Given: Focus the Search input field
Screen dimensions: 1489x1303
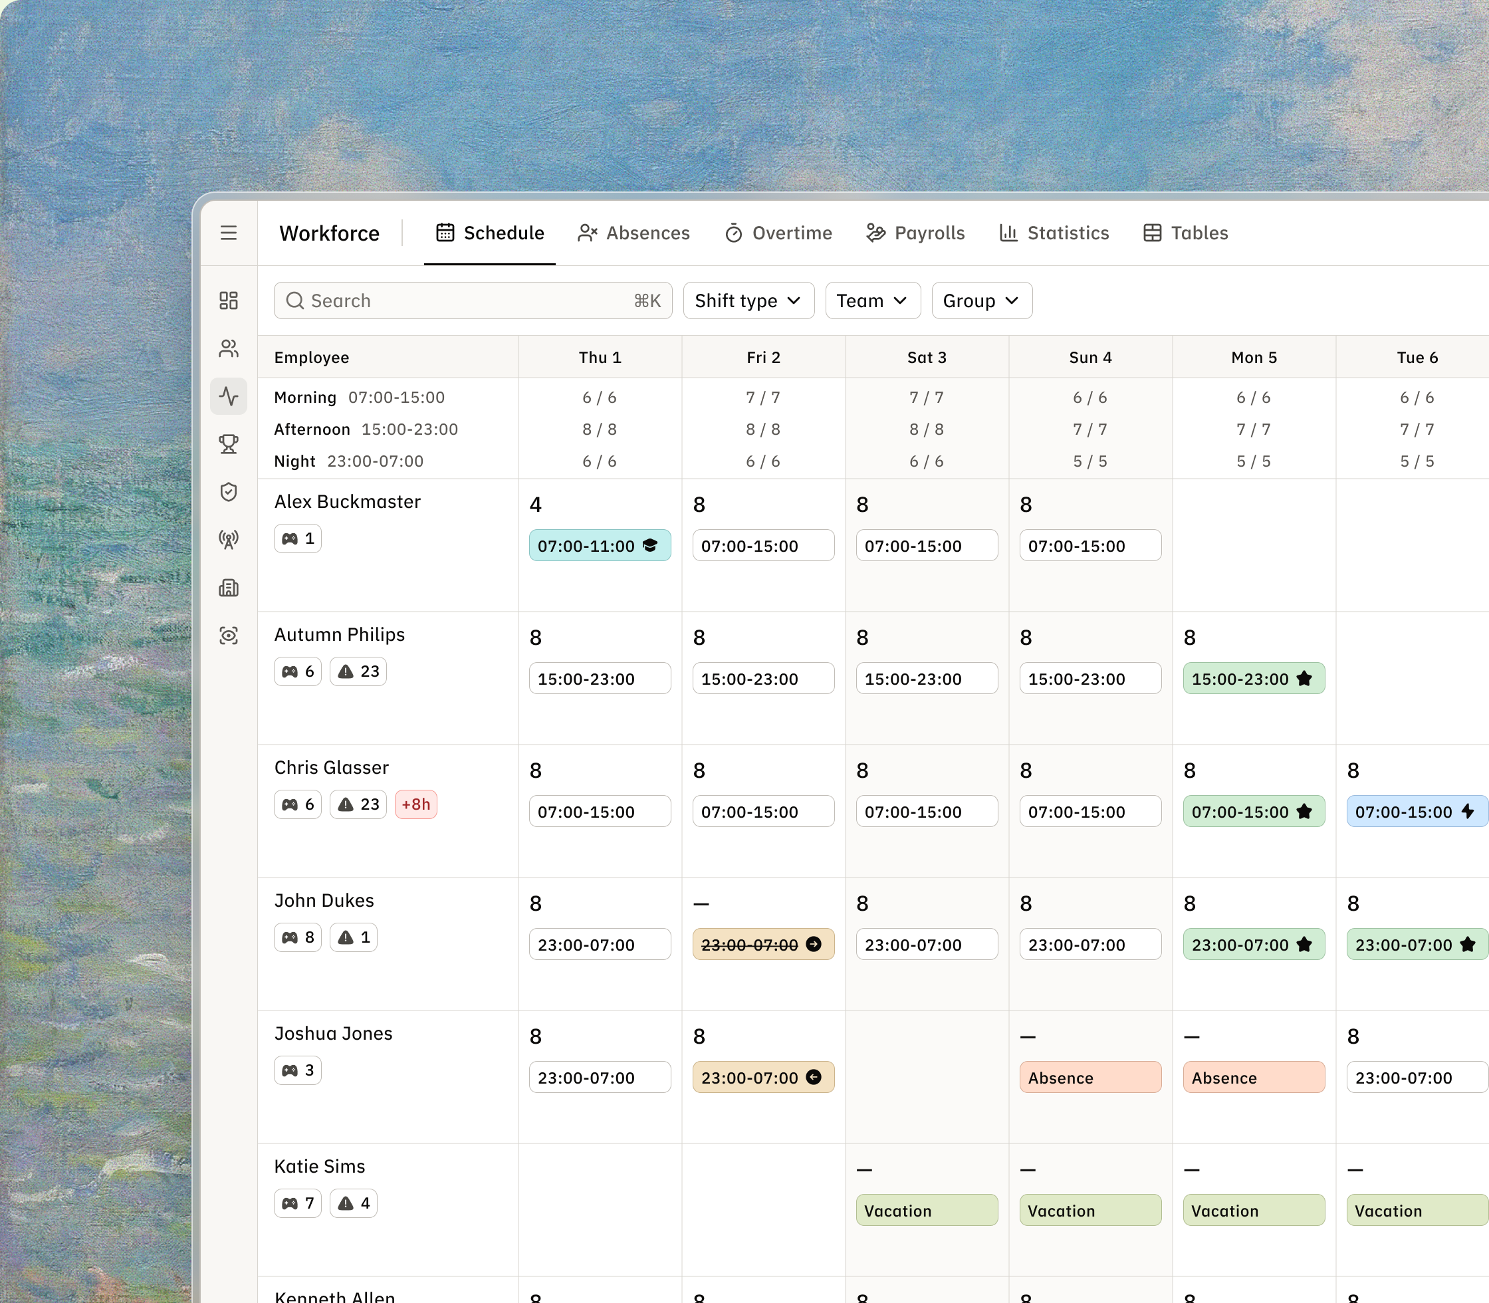Looking at the screenshot, I should pos(473,300).
